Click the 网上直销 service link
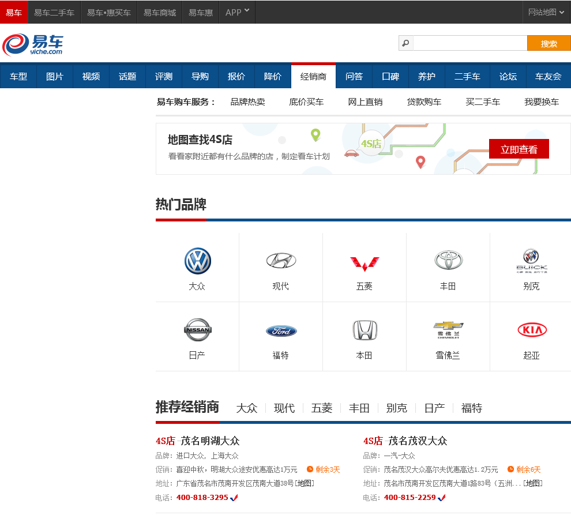Screen dimensions: 571x519 click(x=365, y=102)
